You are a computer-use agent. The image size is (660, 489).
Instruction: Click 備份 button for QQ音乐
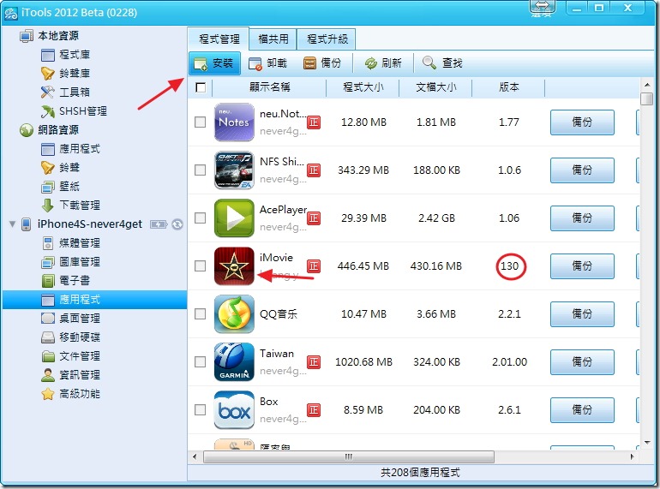click(582, 313)
